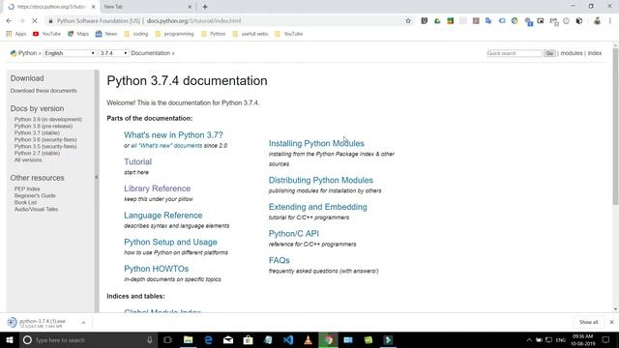Open the Tutorial link
619x348 pixels.
click(137, 161)
